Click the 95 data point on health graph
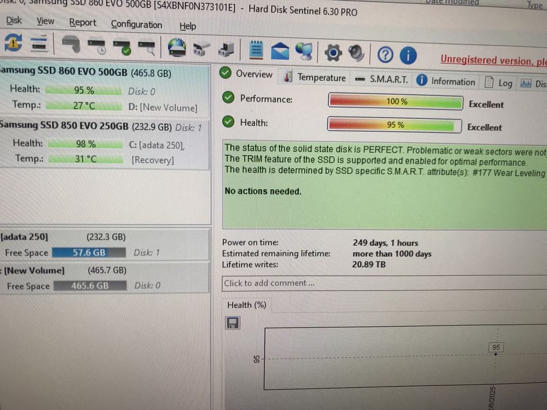The height and width of the screenshot is (410, 547). click(496, 354)
